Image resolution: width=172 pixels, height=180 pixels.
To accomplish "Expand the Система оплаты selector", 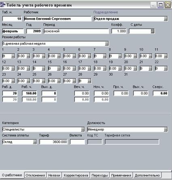I will point(35,142).
